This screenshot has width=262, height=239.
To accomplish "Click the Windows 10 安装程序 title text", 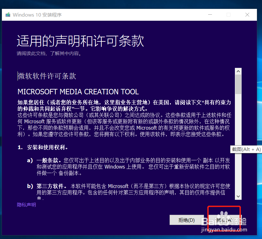I will (x=37, y=15).
